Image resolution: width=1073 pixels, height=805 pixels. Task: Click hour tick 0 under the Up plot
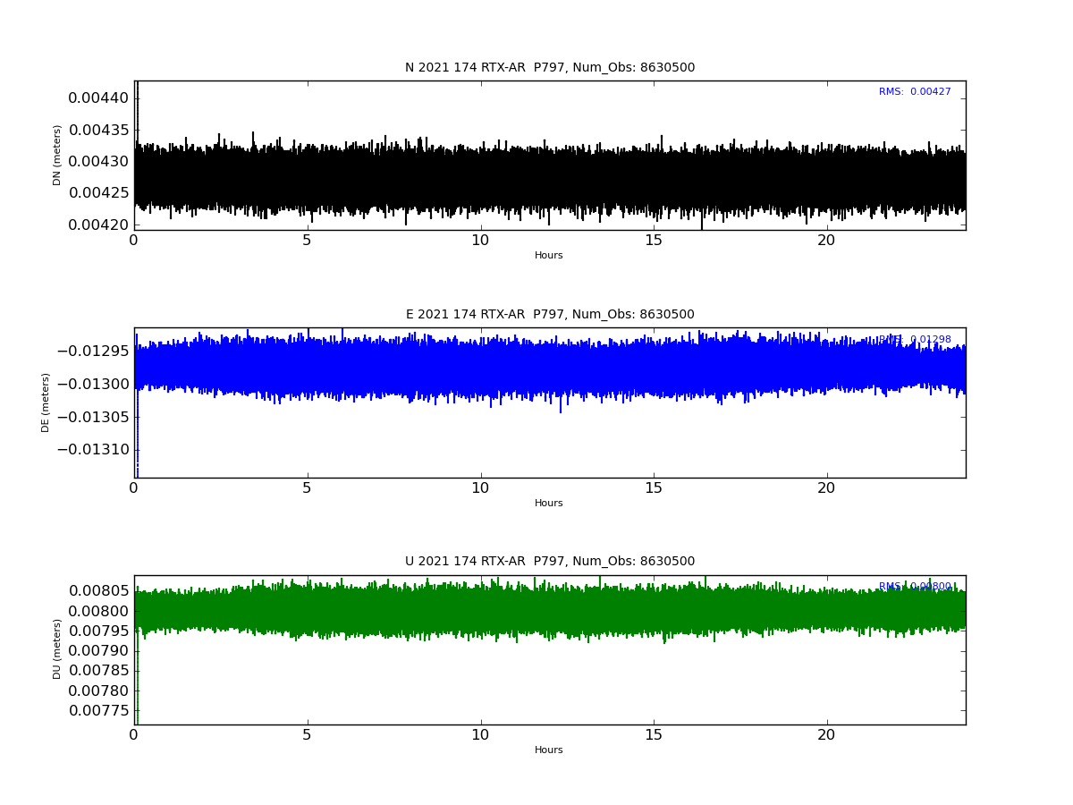click(134, 735)
